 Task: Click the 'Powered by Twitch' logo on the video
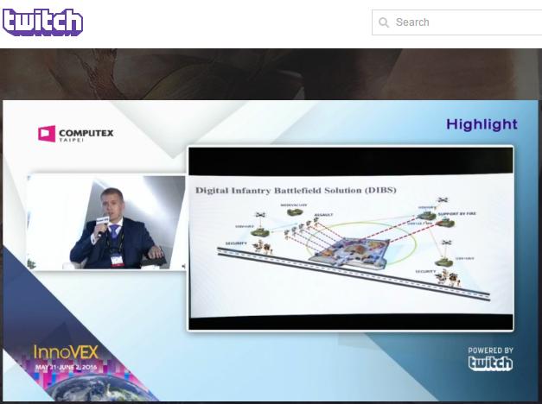(x=490, y=359)
